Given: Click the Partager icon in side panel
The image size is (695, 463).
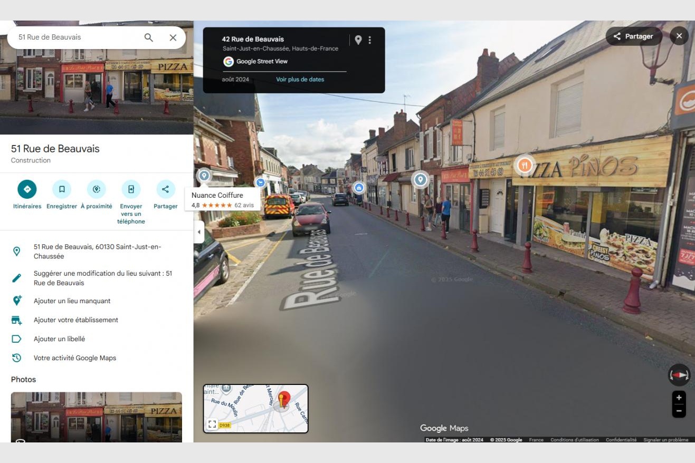Looking at the screenshot, I should pyautogui.click(x=165, y=189).
